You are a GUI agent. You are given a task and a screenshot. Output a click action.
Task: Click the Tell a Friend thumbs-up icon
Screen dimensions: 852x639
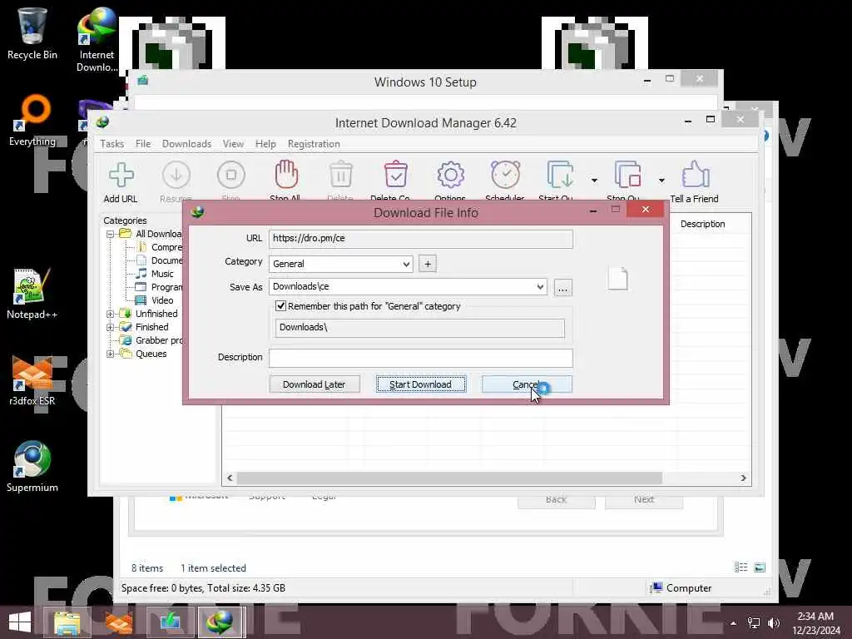point(695,175)
